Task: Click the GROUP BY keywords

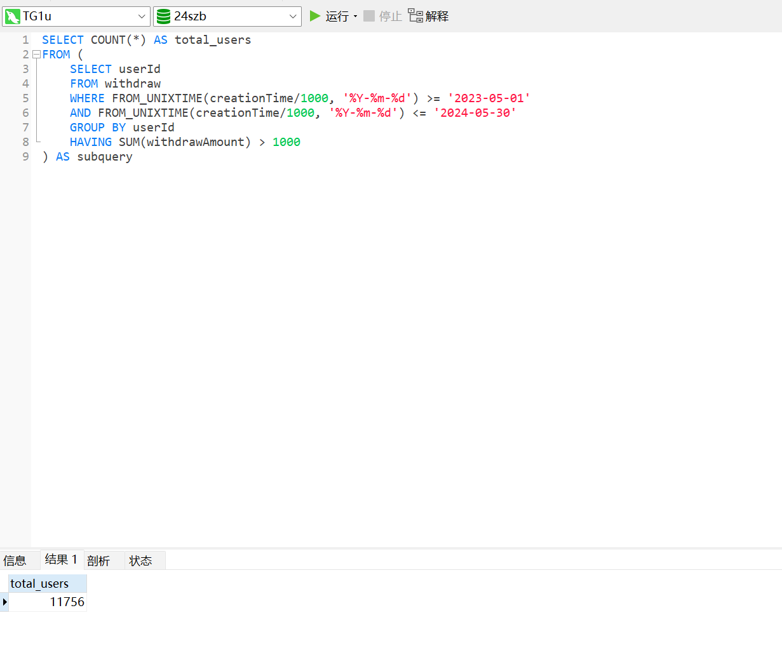Action: (x=98, y=127)
